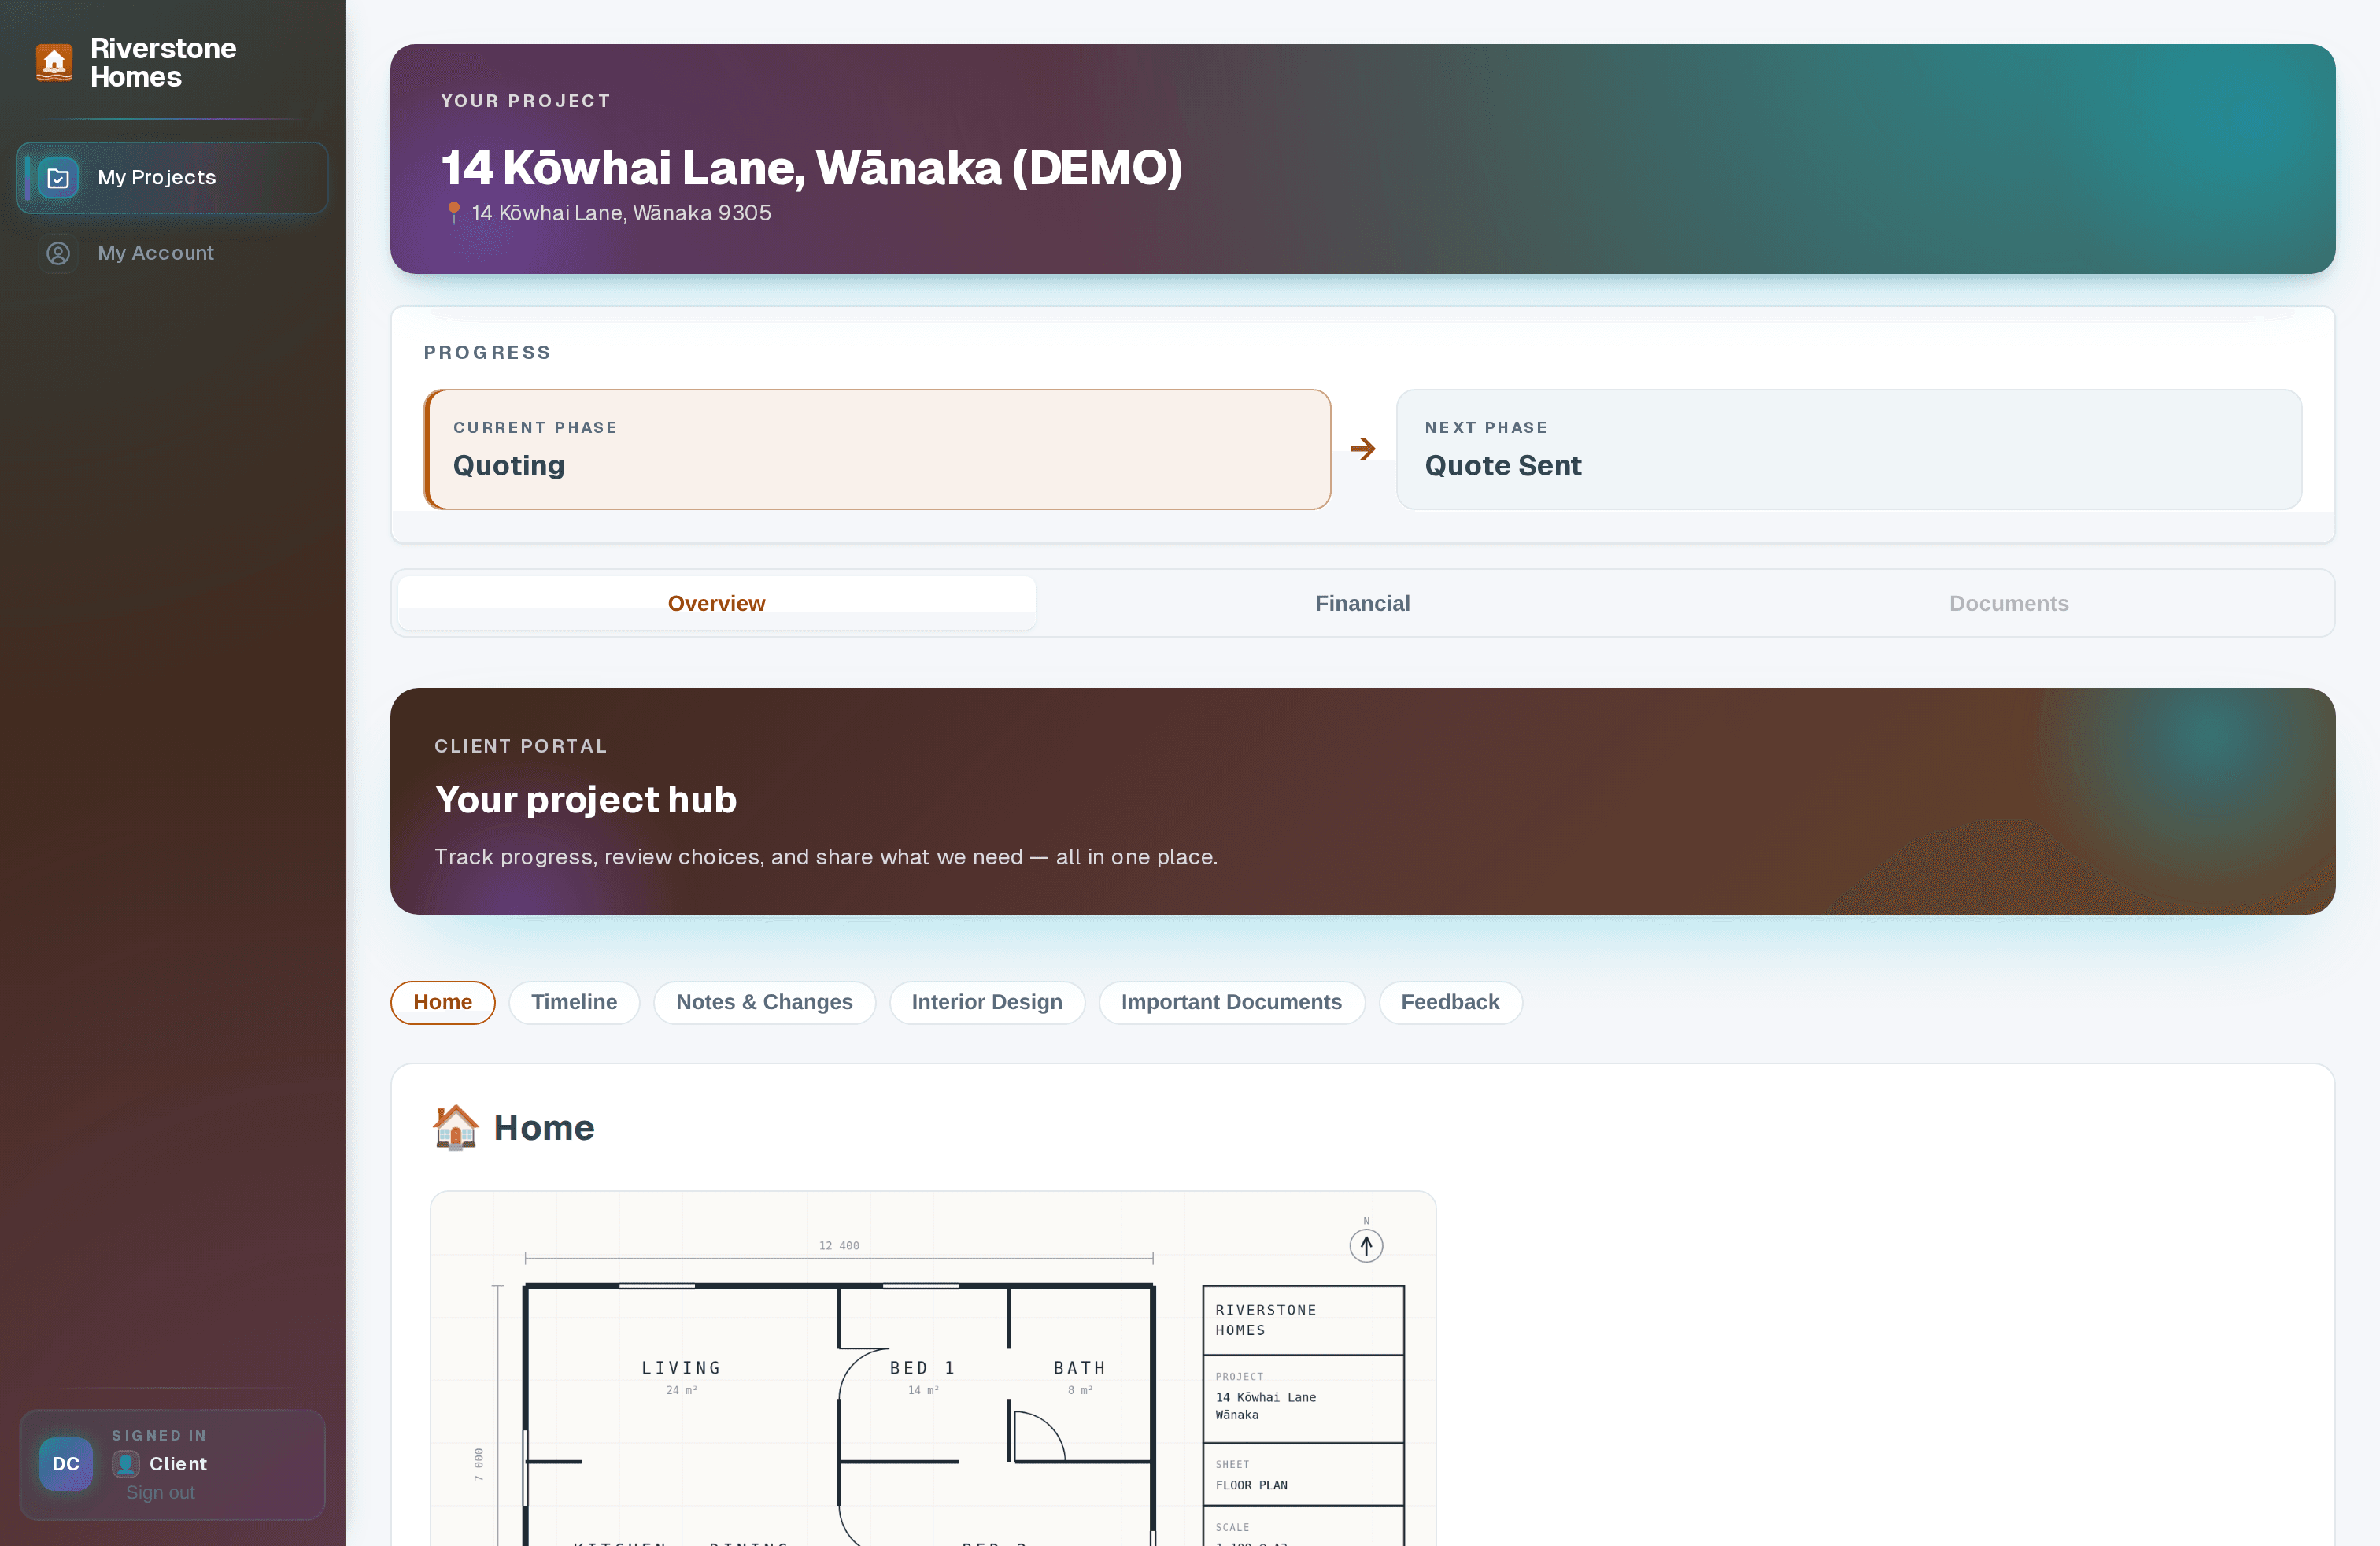
Task: Switch to the Documents tab
Action: (x=2008, y=603)
